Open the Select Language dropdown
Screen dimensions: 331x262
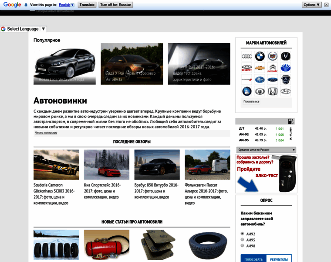click(x=24, y=29)
